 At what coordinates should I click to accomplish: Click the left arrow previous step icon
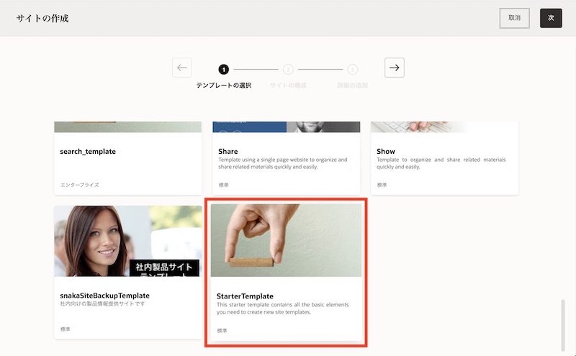pyautogui.click(x=182, y=68)
